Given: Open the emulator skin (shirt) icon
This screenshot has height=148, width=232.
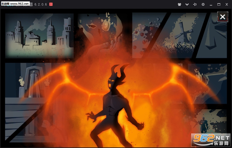Looking at the screenshot, I should click(x=179, y=4).
